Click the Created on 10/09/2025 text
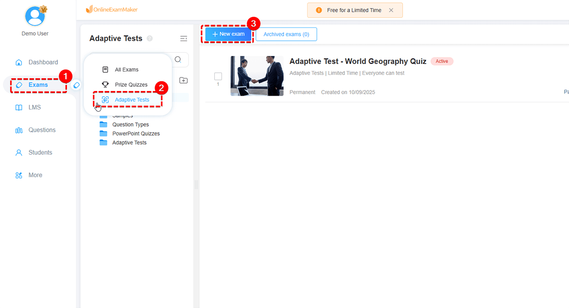The width and height of the screenshot is (569, 308). point(348,92)
